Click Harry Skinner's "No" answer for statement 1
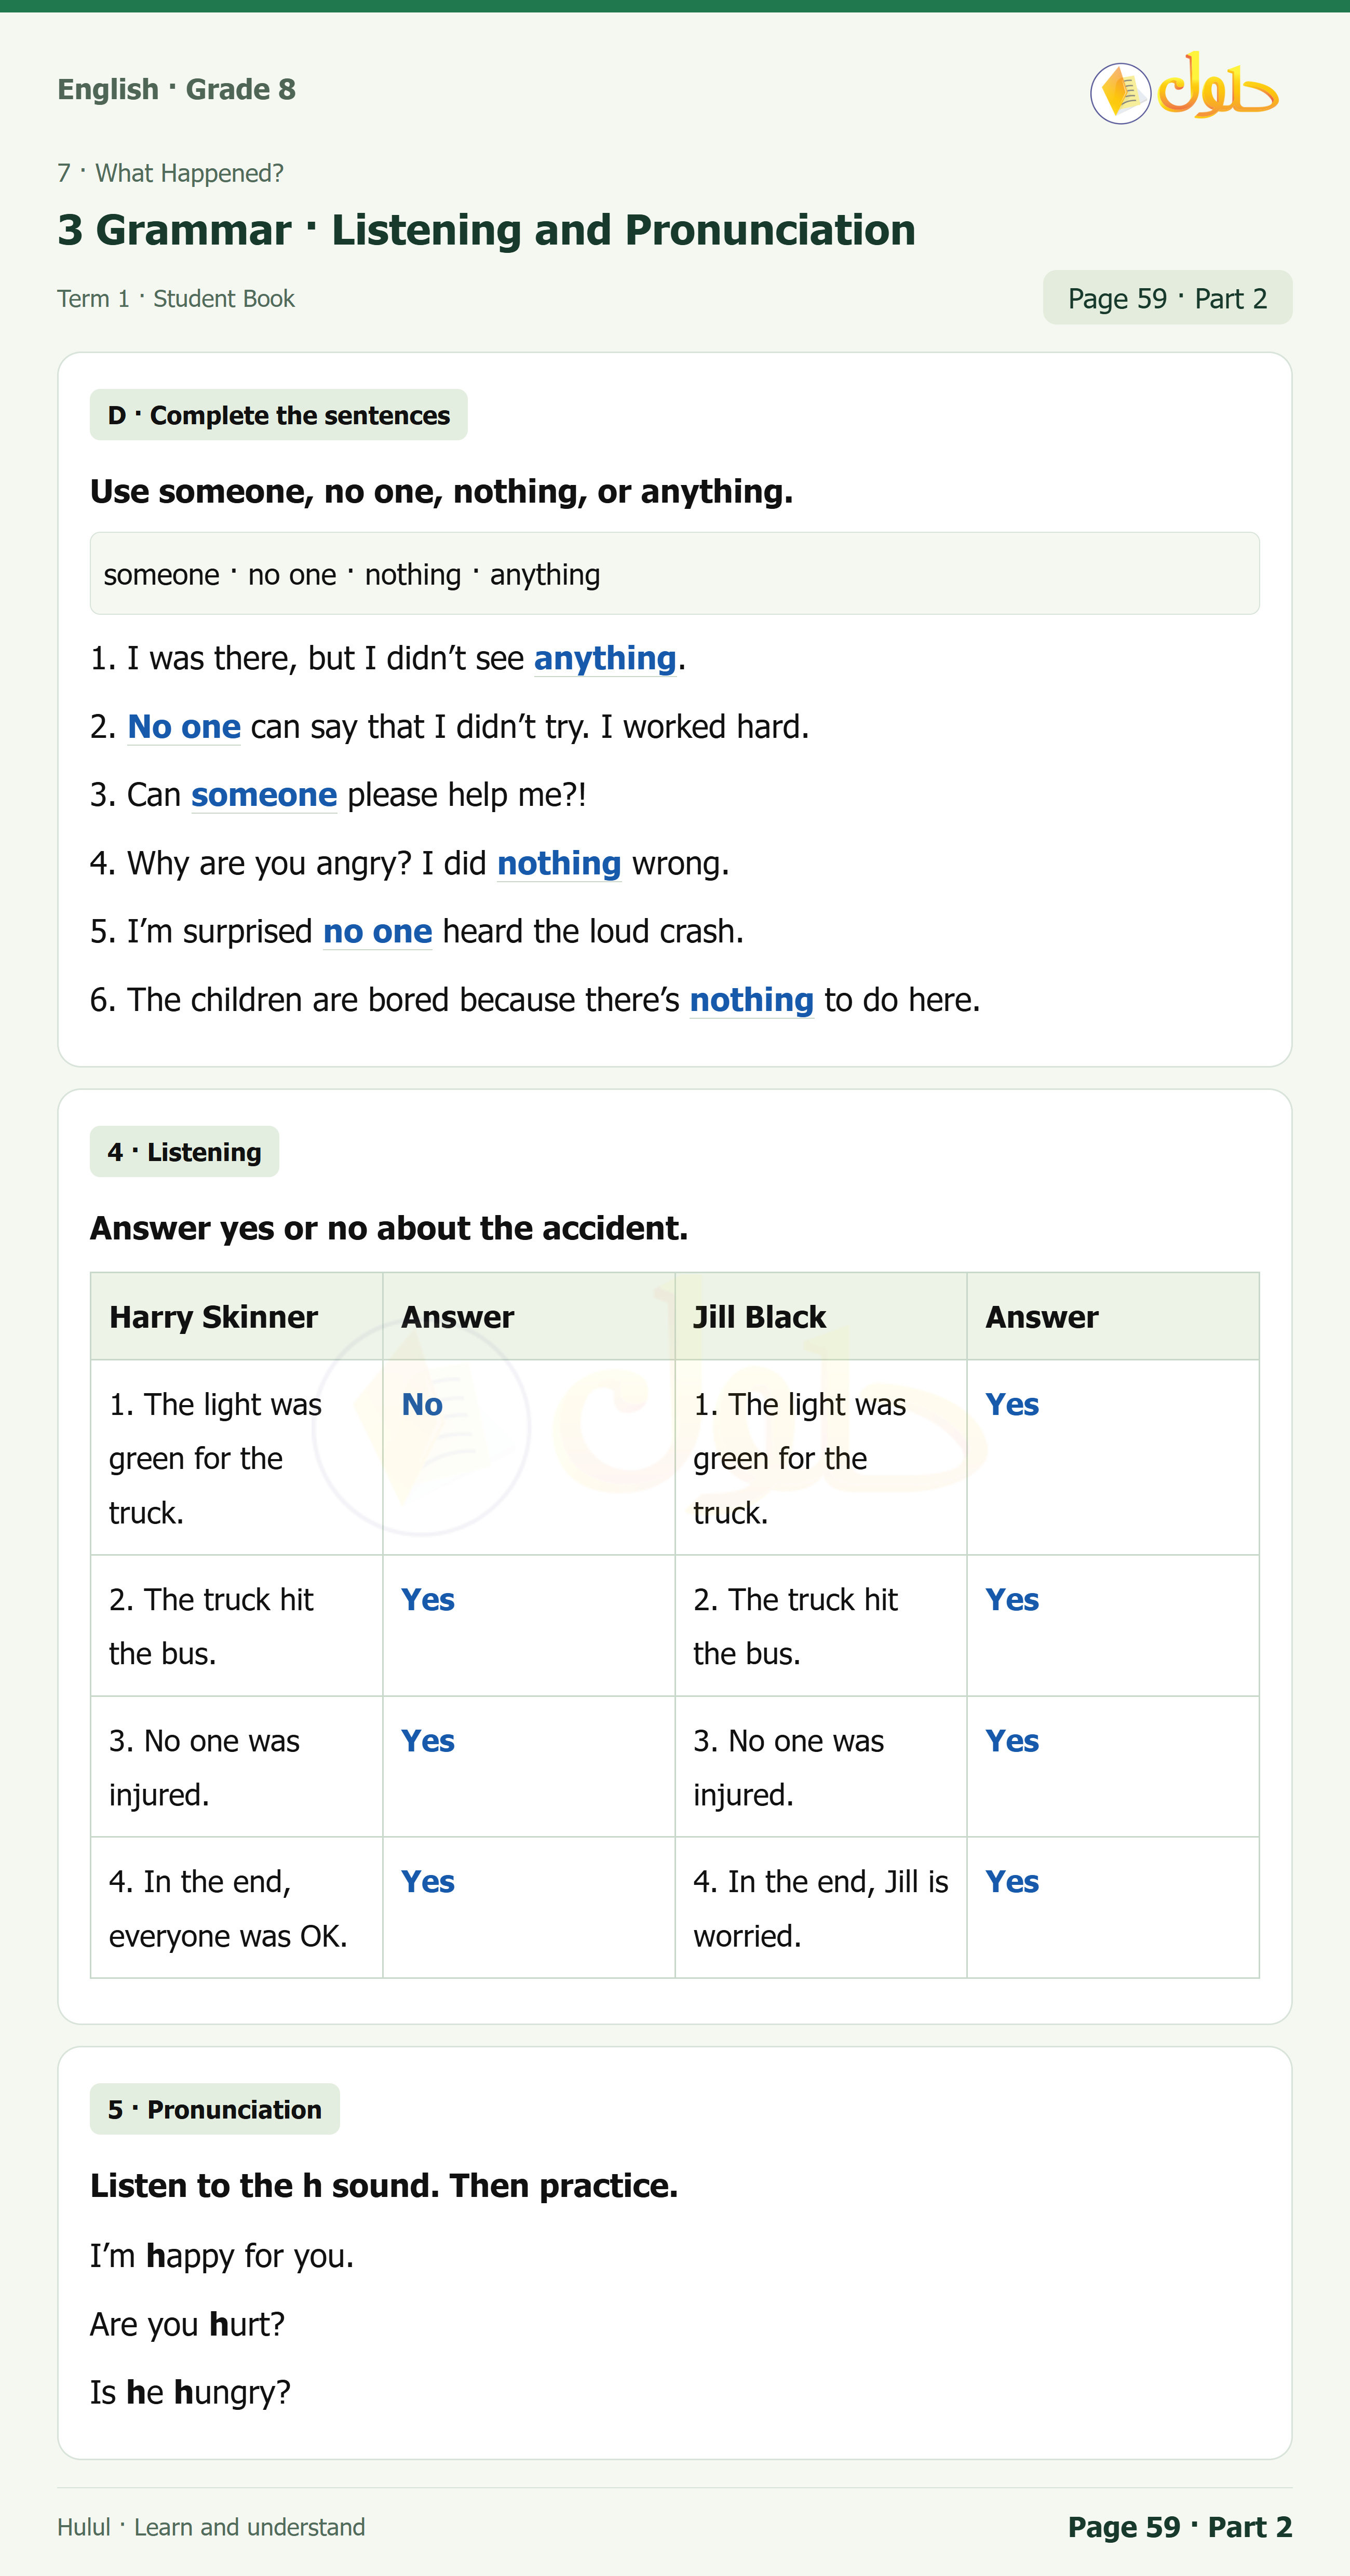The width and height of the screenshot is (1350, 2576). [x=422, y=1405]
